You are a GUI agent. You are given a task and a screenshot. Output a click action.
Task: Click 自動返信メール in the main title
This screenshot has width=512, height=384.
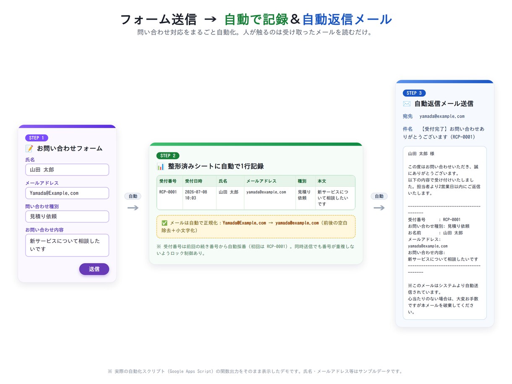pos(347,19)
